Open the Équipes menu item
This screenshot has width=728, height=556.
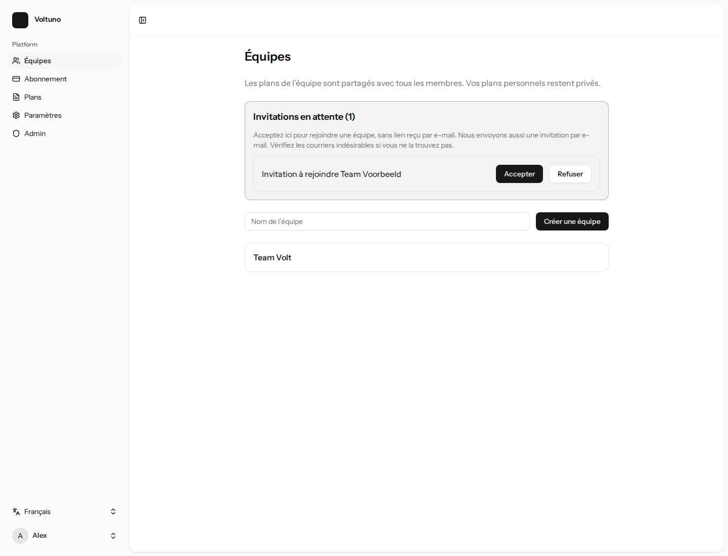pos(65,61)
